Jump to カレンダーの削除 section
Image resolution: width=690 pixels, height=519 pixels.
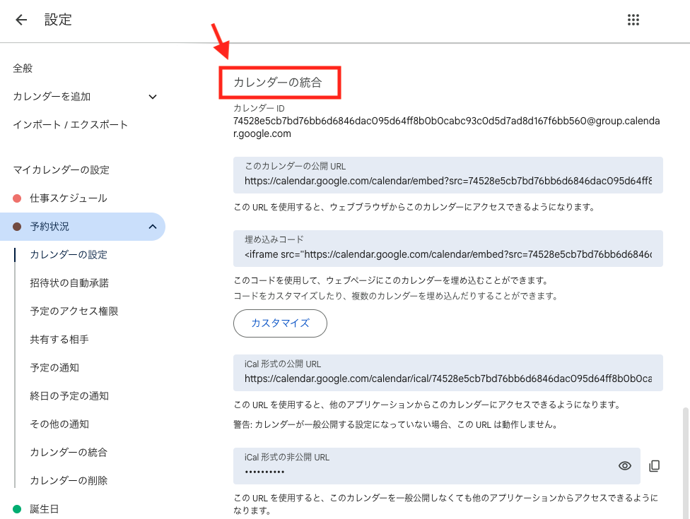69,480
